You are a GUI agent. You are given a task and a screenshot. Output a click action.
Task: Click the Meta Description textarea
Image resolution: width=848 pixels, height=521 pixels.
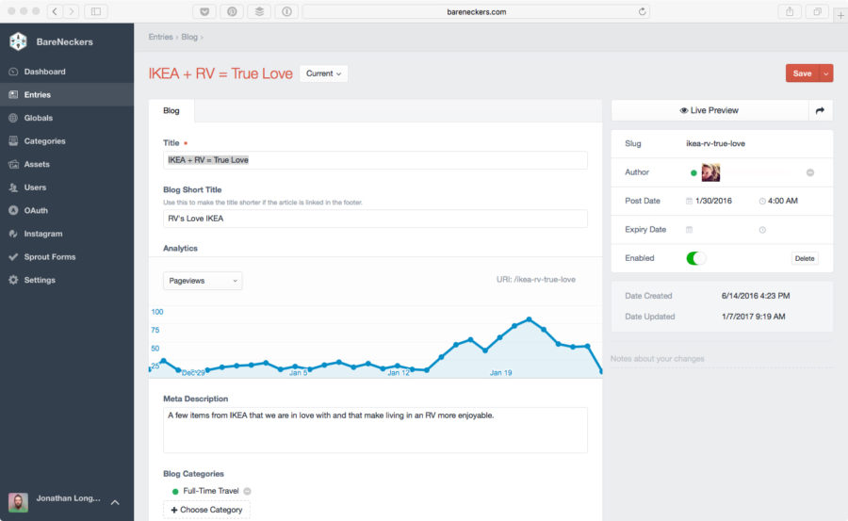click(375, 431)
